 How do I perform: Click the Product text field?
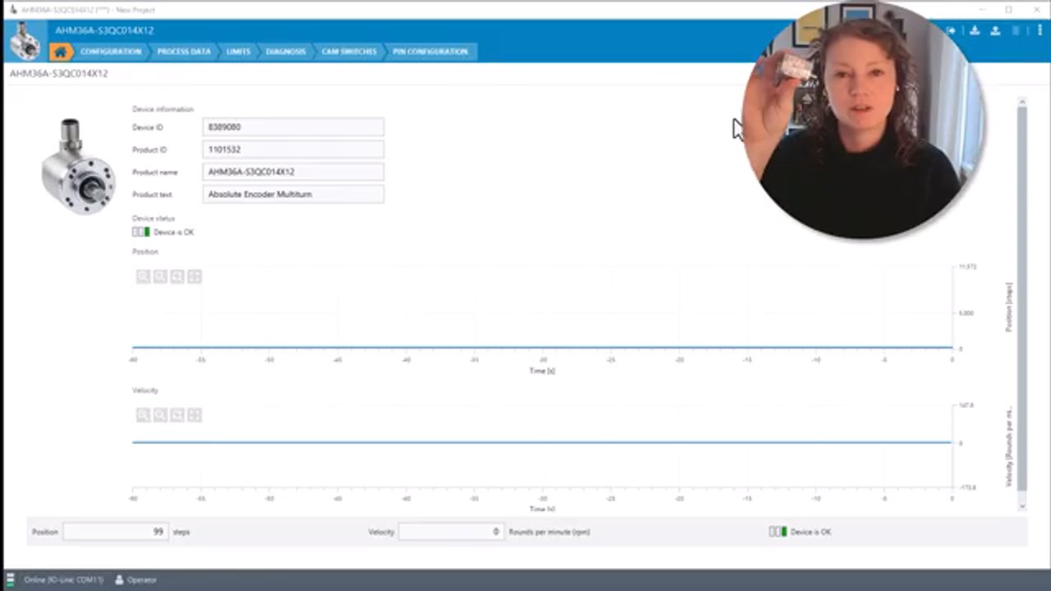293,195
